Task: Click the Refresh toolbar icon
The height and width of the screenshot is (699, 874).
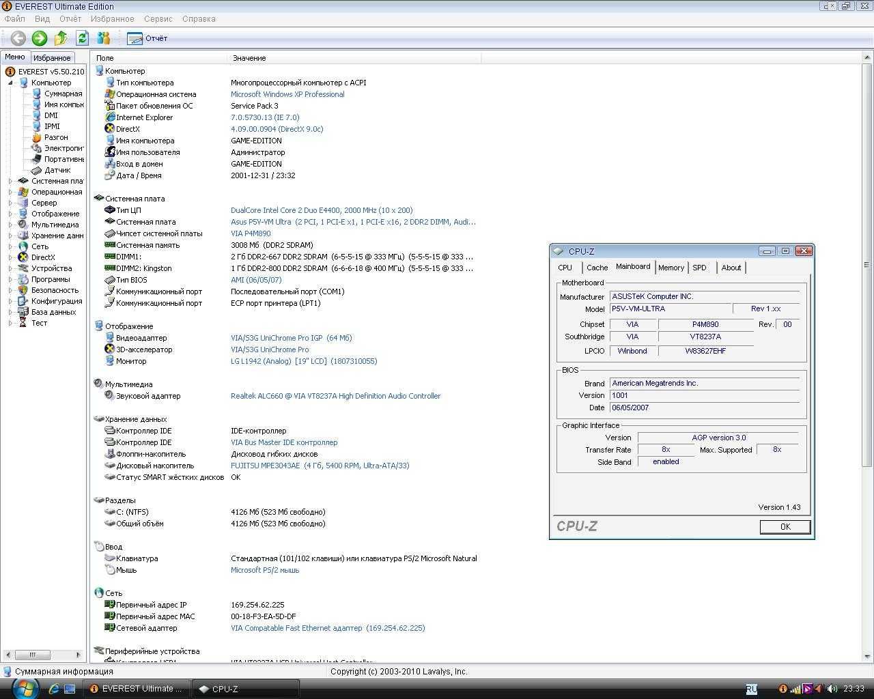Action: (x=83, y=38)
